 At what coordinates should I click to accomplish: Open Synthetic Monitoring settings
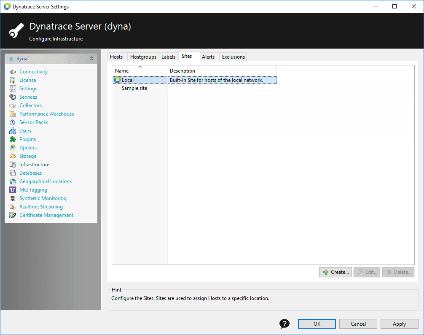coord(43,198)
